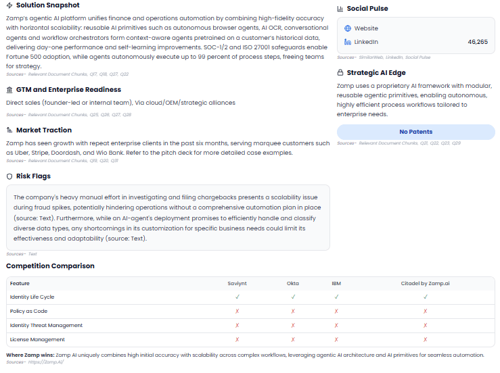Select the Saviynt column header
Viewport: 500px width, 373px height.
[237, 283]
